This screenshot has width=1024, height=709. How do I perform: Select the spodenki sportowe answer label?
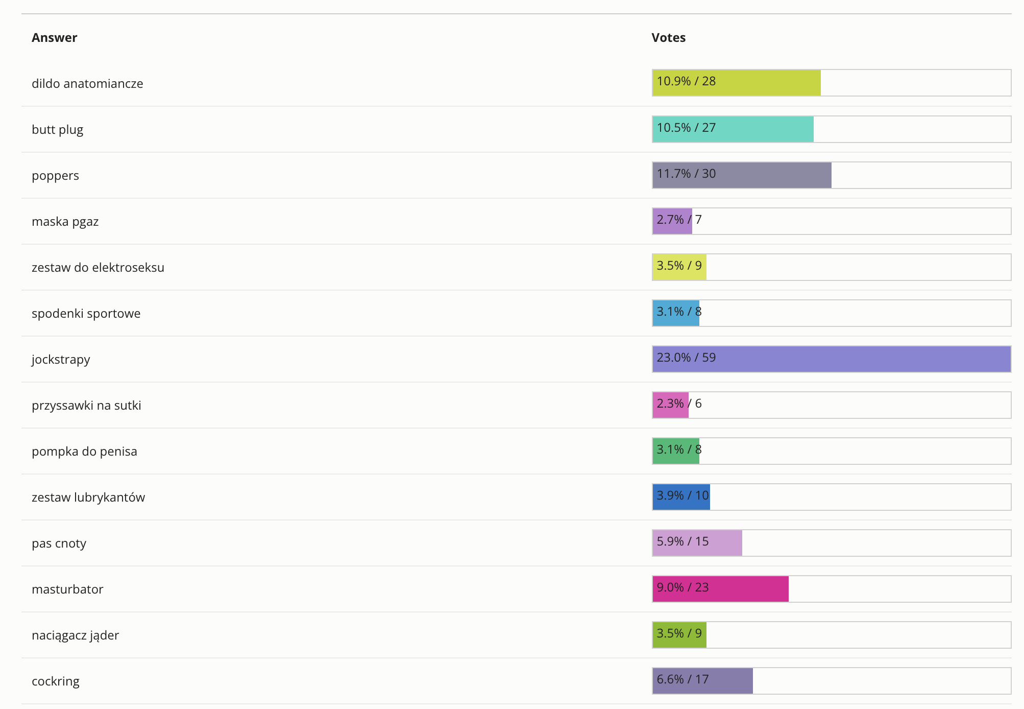[86, 314]
